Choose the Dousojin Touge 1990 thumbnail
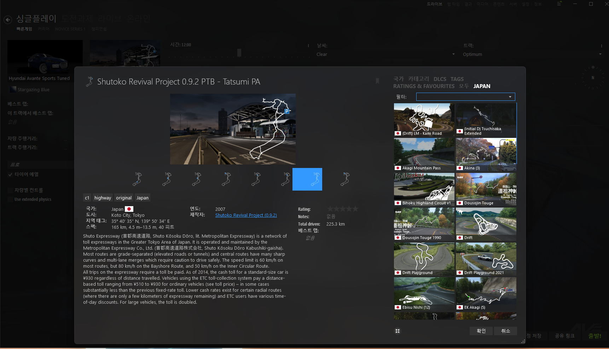 click(x=424, y=224)
